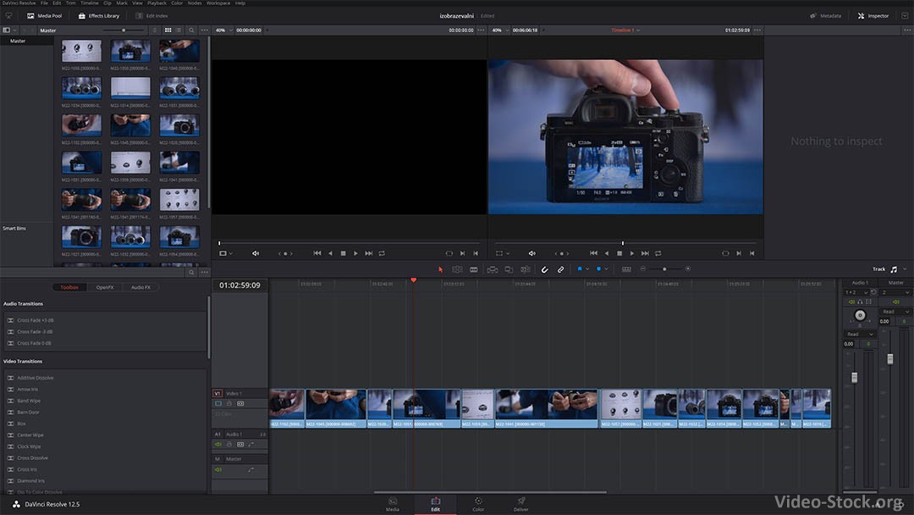Image resolution: width=914 pixels, height=515 pixels.
Task: Click timeline zoom-in plus icon
Action: [x=688, y=269]
